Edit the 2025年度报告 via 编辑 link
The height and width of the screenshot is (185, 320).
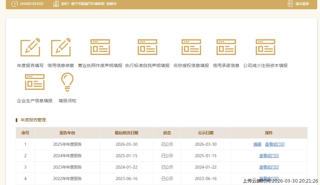pos(257,144)
